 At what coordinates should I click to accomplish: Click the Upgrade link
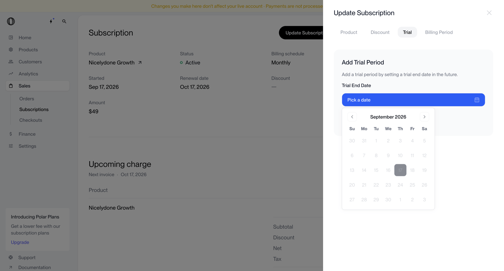[x=20, y=242]
